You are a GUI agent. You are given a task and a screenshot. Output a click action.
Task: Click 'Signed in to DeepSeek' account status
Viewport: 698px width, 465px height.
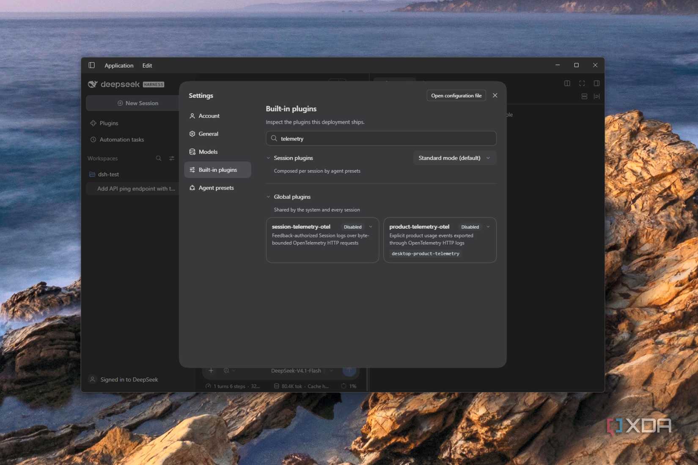click(x=123, y=380)
